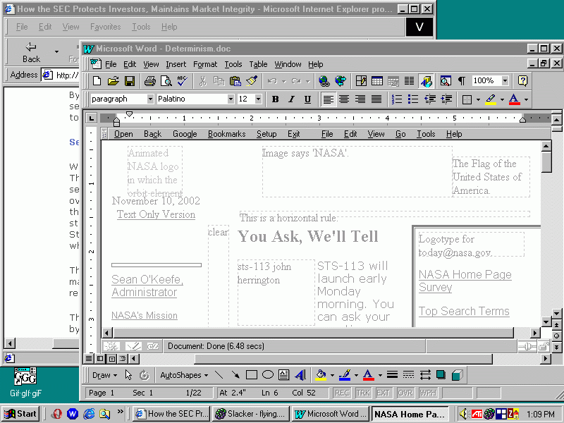The width and height of the screenshot is (564, 423).
Task: Print the document using the printer icon
Action: pyautogui.click(x=149, y=81)
